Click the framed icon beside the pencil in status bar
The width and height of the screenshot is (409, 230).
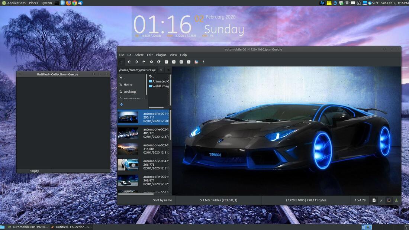pyautogui.click(x=389, y=200)
